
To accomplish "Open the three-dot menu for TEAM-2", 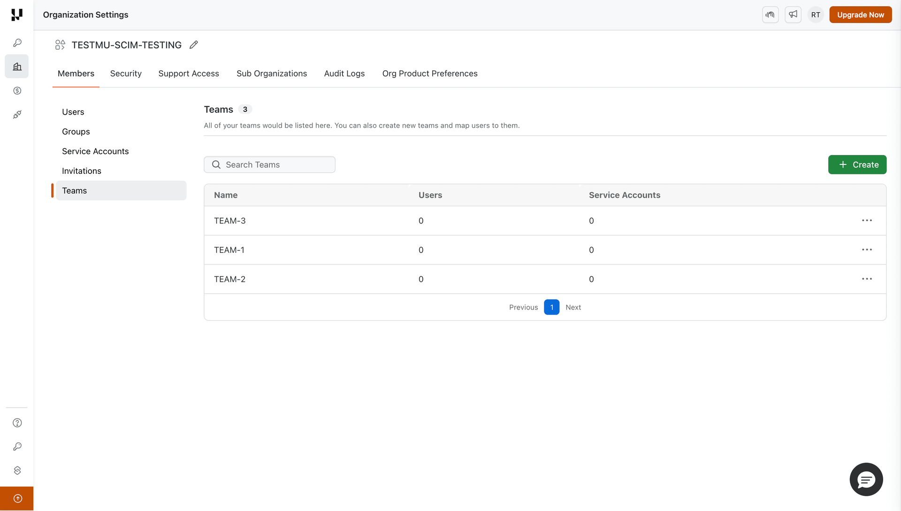I will click(866, 279).
